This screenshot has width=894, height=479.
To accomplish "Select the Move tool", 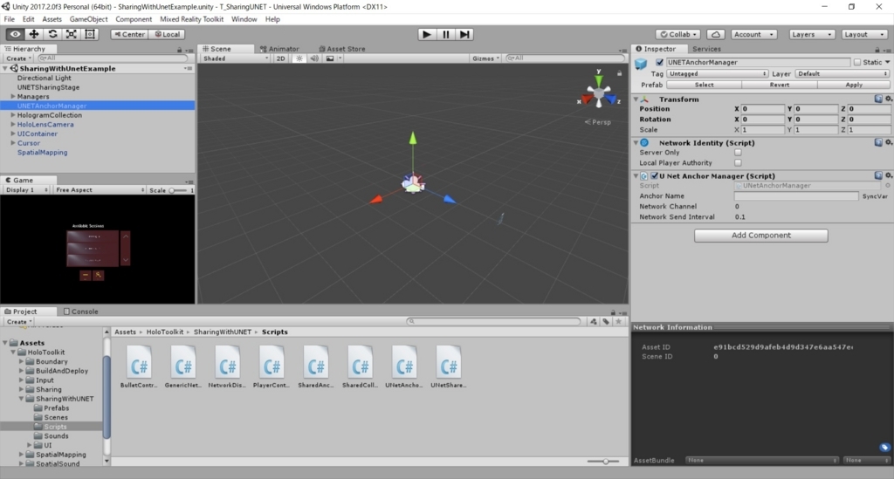I will [34, 34].
